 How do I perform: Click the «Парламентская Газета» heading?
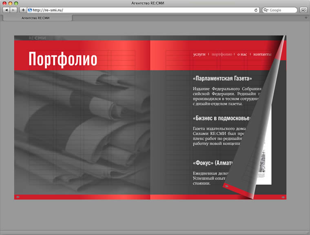(x=222, y=79)
